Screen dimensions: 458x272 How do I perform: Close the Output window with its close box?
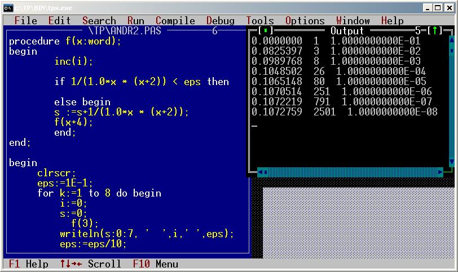[263, 30]
